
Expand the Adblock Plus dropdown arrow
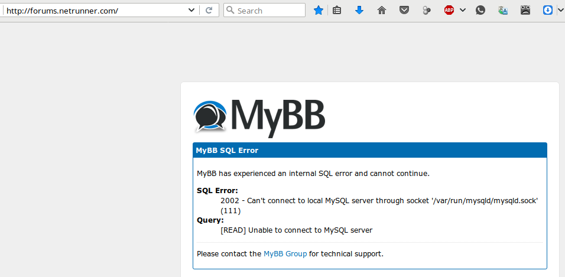click(x=463, y=11)
